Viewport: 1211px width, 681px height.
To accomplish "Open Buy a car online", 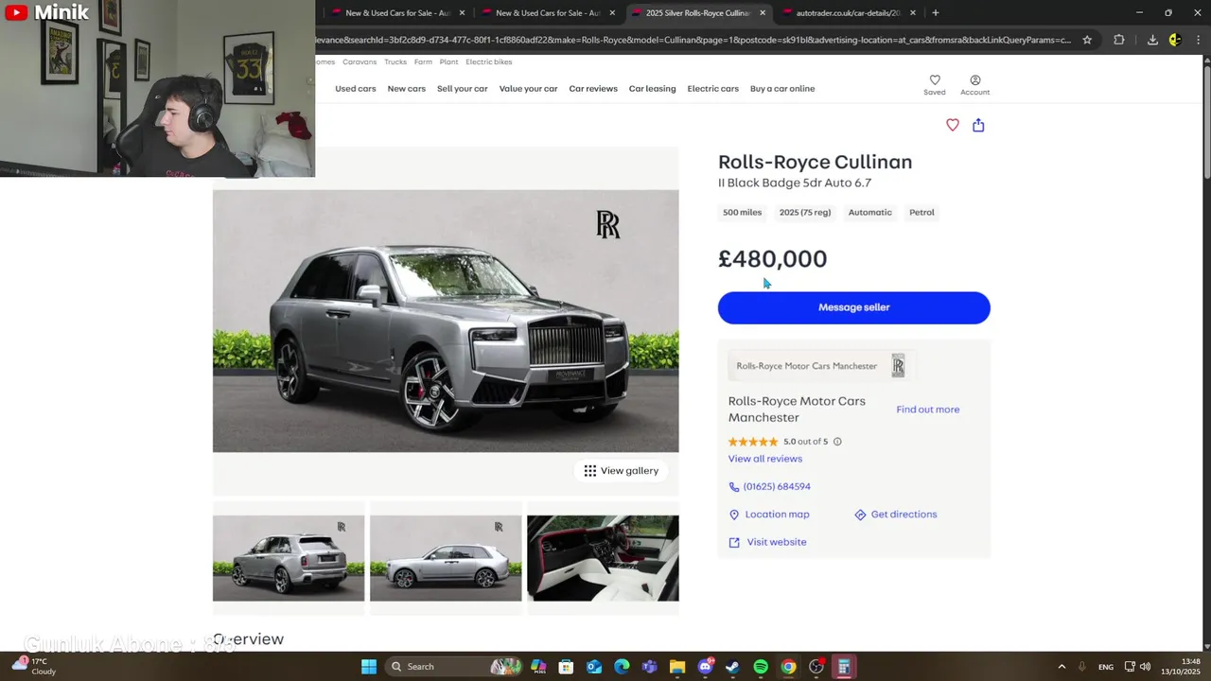I will tap(782, 89).
